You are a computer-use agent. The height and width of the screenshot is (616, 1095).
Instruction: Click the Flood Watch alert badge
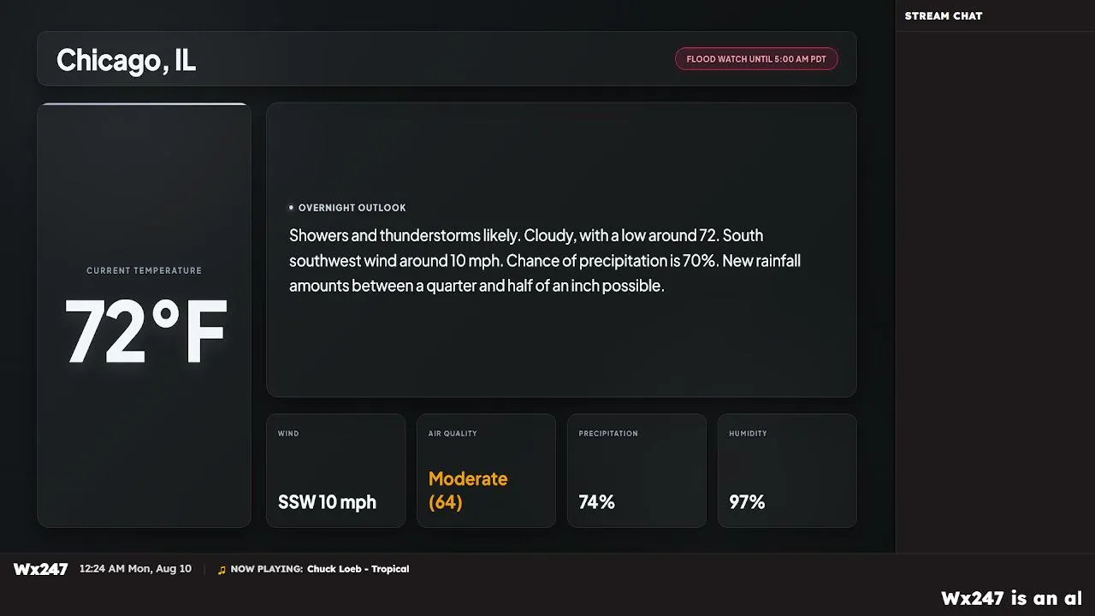756,59
